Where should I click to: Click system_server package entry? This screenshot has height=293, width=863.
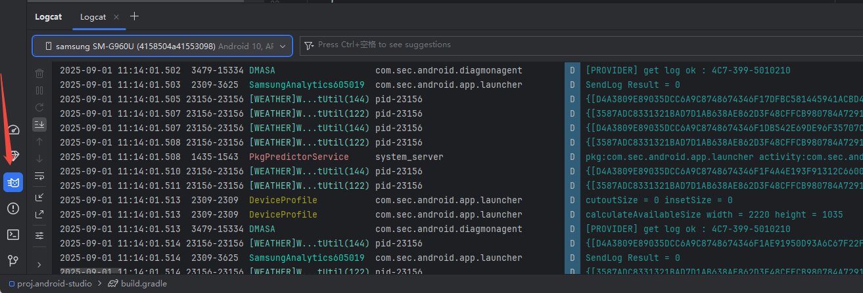(x=409, y=157)
